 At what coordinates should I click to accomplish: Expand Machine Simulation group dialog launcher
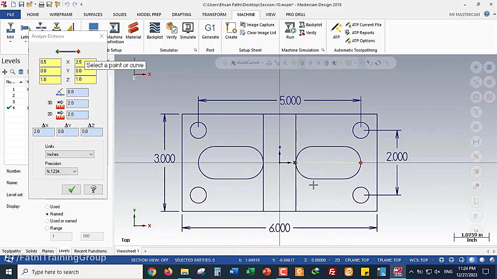click(x=323, y=50)
